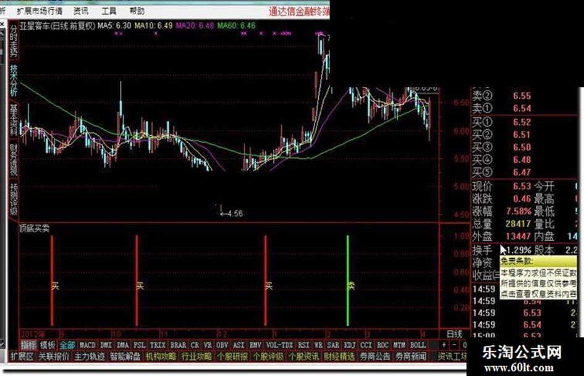Apply the BRAR indicator
Image resolution: width=584 pixels, height=376 pixels.
pos(178,345)
